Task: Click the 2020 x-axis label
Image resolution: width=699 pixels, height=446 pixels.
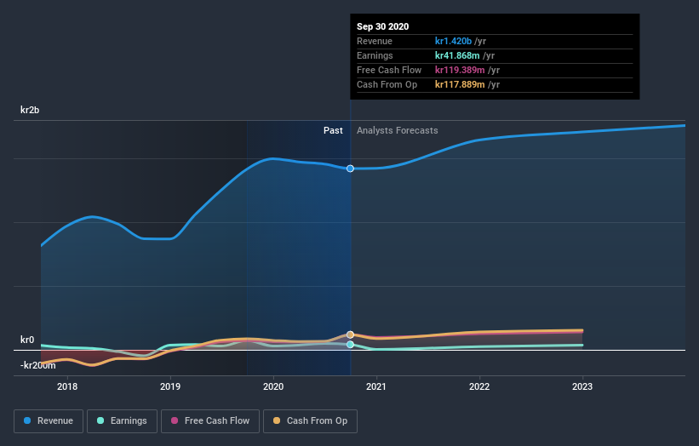Action: 273,386
